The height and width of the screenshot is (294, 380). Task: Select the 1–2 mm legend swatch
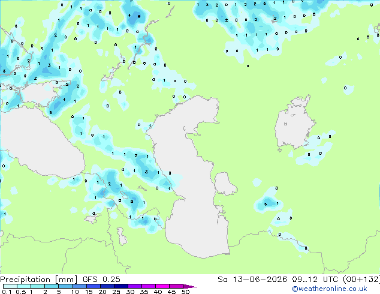tap(38, 286)
